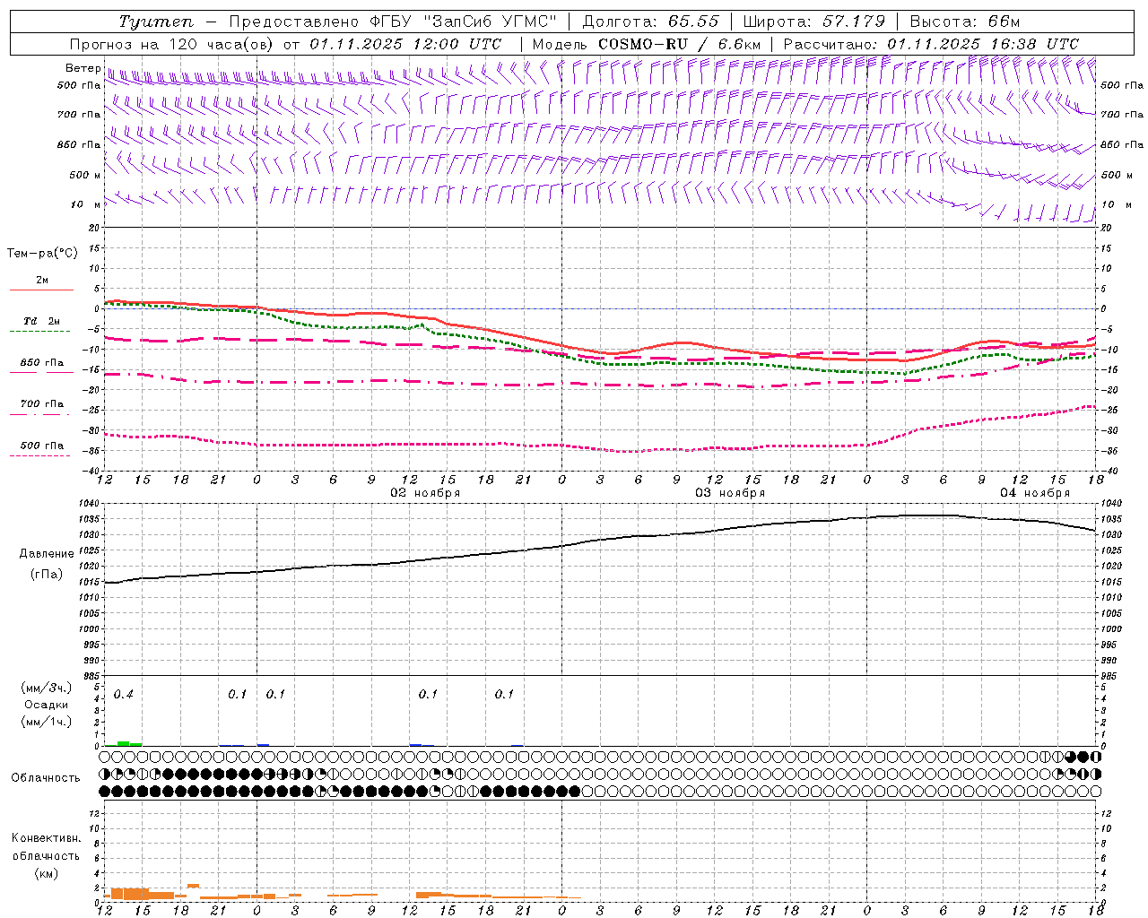Click the 0.4 precipitation amount value
Screen dimensions: 1148x918
click(124, 695)
